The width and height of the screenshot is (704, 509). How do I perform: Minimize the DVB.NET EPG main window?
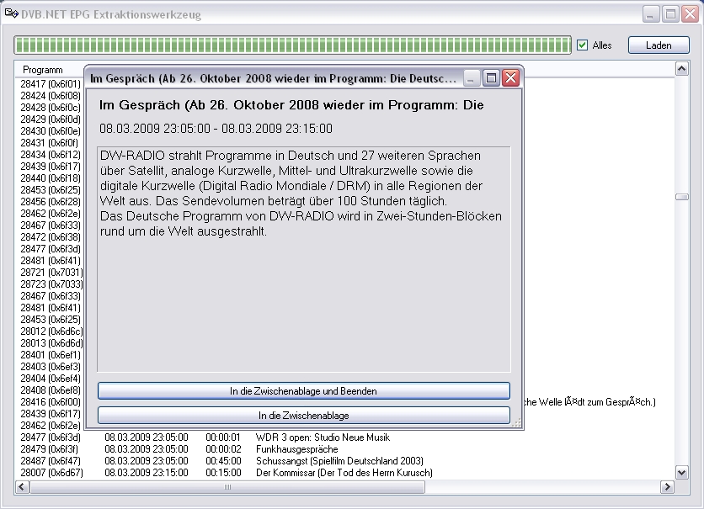point(651,14)
